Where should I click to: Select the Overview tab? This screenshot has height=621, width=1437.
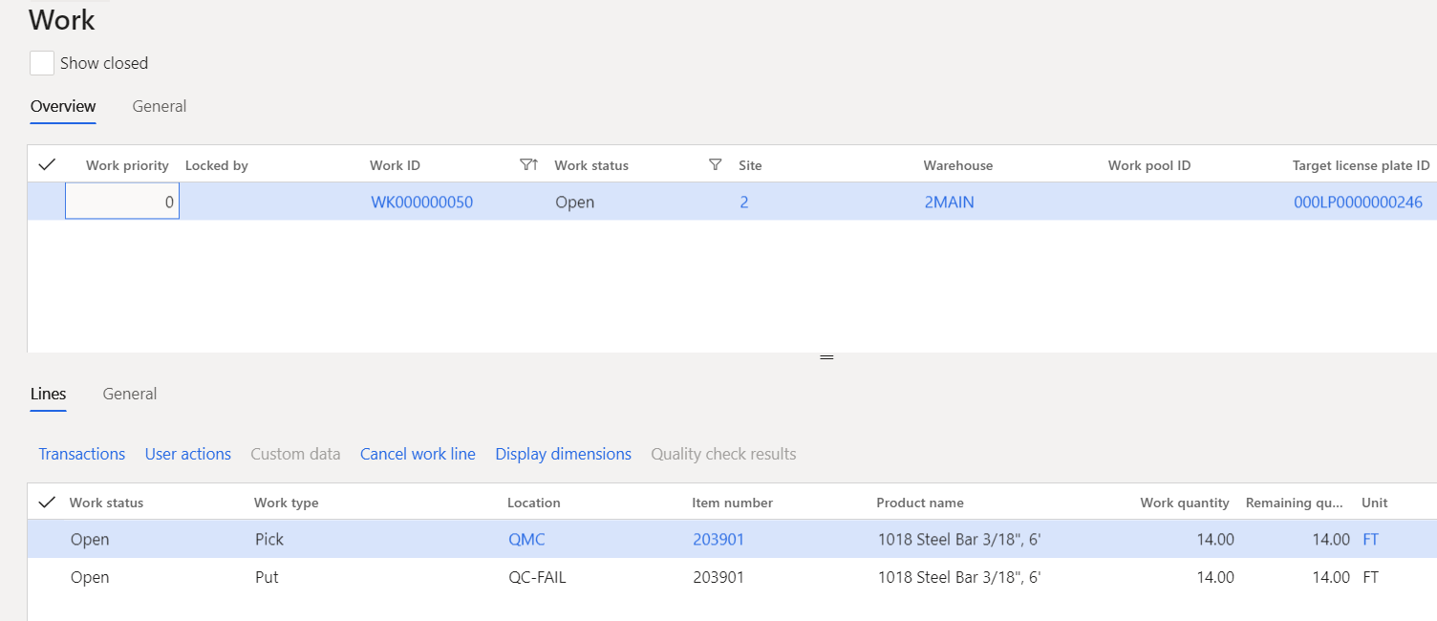(63, 106)
